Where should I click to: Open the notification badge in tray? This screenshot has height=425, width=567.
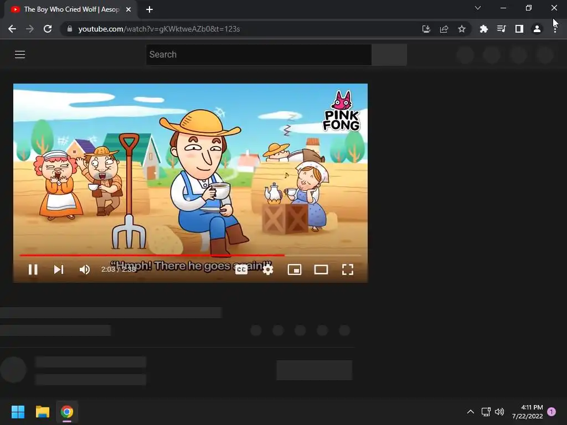(551, 412)
